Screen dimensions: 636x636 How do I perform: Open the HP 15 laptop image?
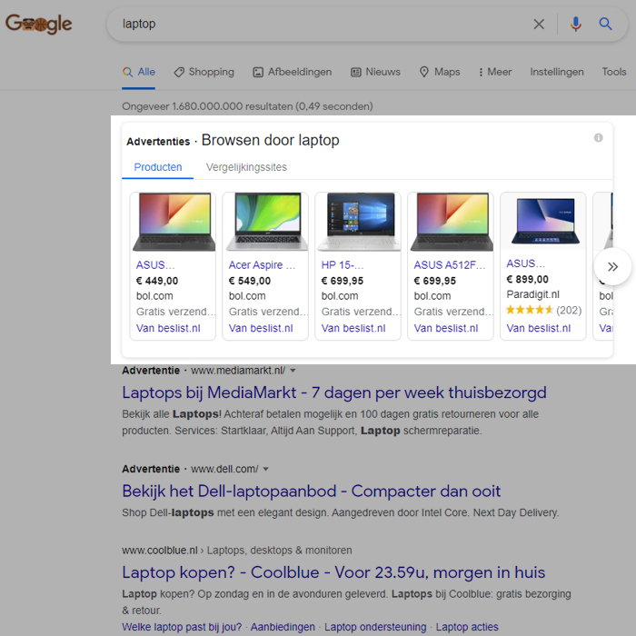359,222
